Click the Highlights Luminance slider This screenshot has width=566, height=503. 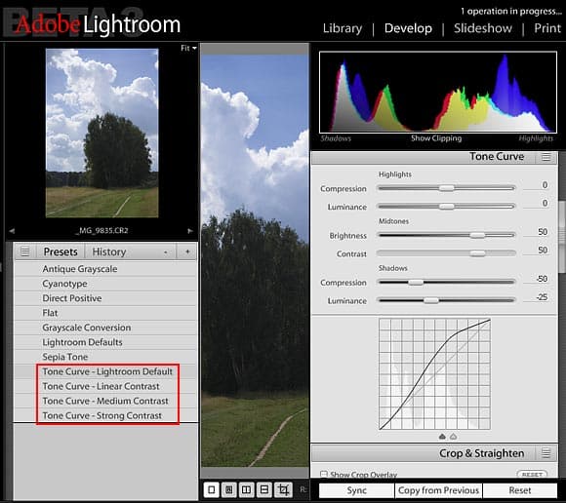446,207
